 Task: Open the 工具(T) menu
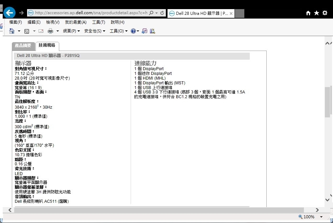(98, 22)
